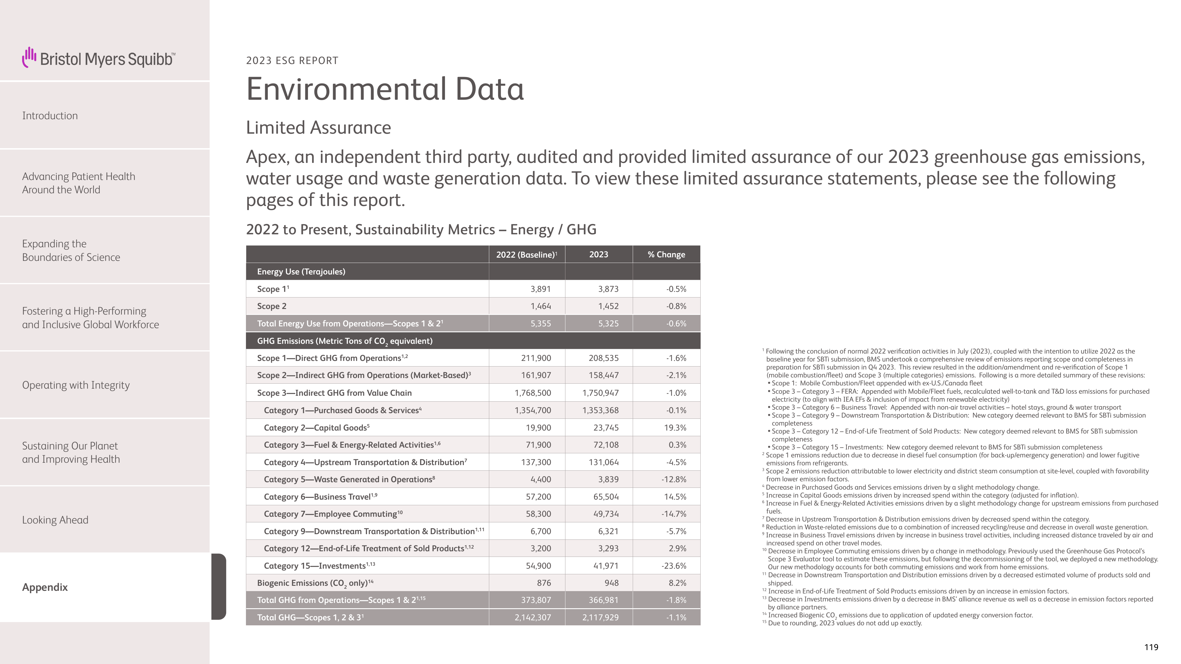Click the -23.6% change cell
Image resolution: width=1181 pixels, height=664 pixels.
click(x=666, y=566)
